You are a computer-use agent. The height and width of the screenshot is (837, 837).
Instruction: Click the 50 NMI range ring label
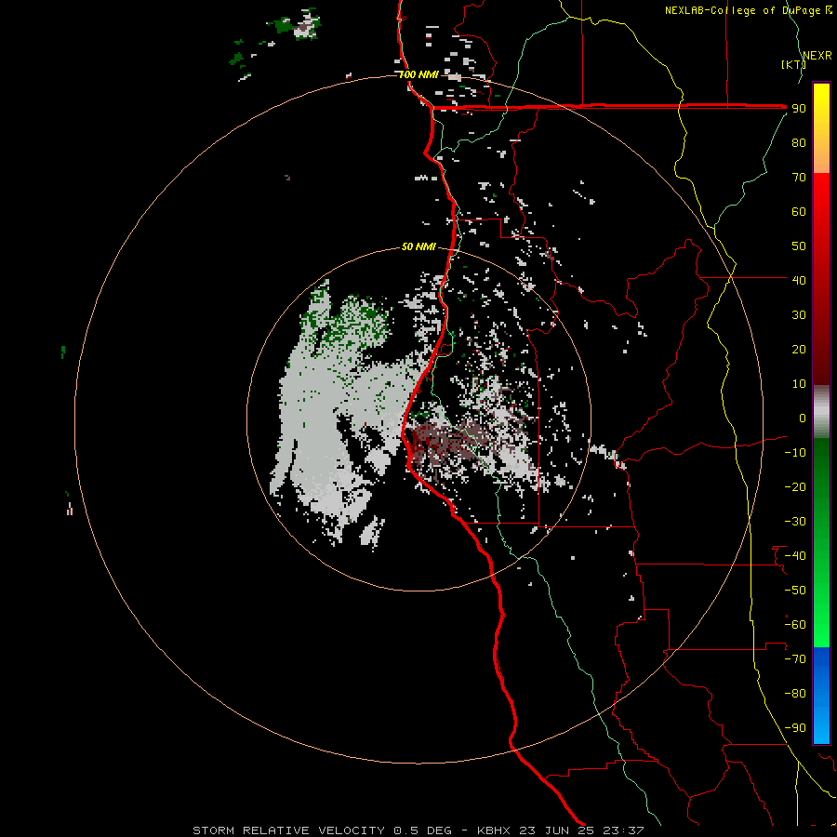click(418, 246)
